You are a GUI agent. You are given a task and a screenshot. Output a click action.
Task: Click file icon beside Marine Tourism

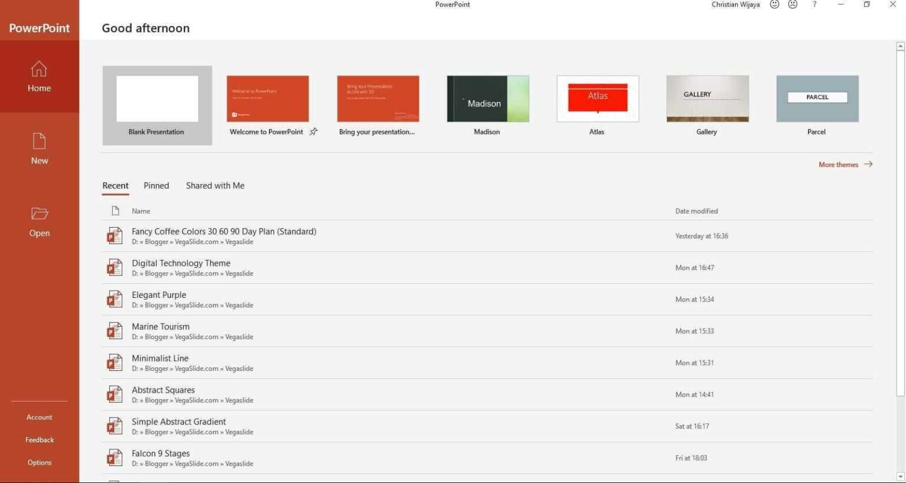[x=114, y=331]
